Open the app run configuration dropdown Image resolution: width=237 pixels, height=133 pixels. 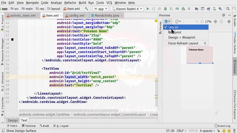coord(100,9)
